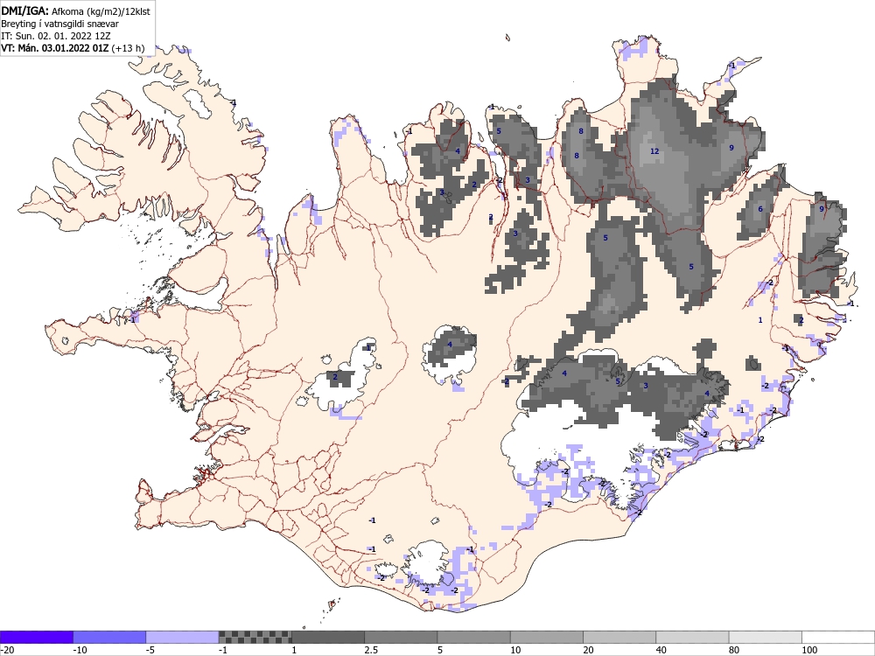Click the '-5' legend scale label

pos(151,650)
